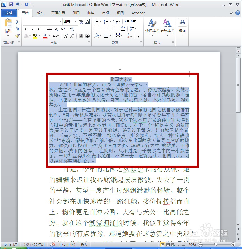The height and width of the screenshot is (249, 242).
Task: Open the font size dropdown showing 四号
Action: pos(75,21)
